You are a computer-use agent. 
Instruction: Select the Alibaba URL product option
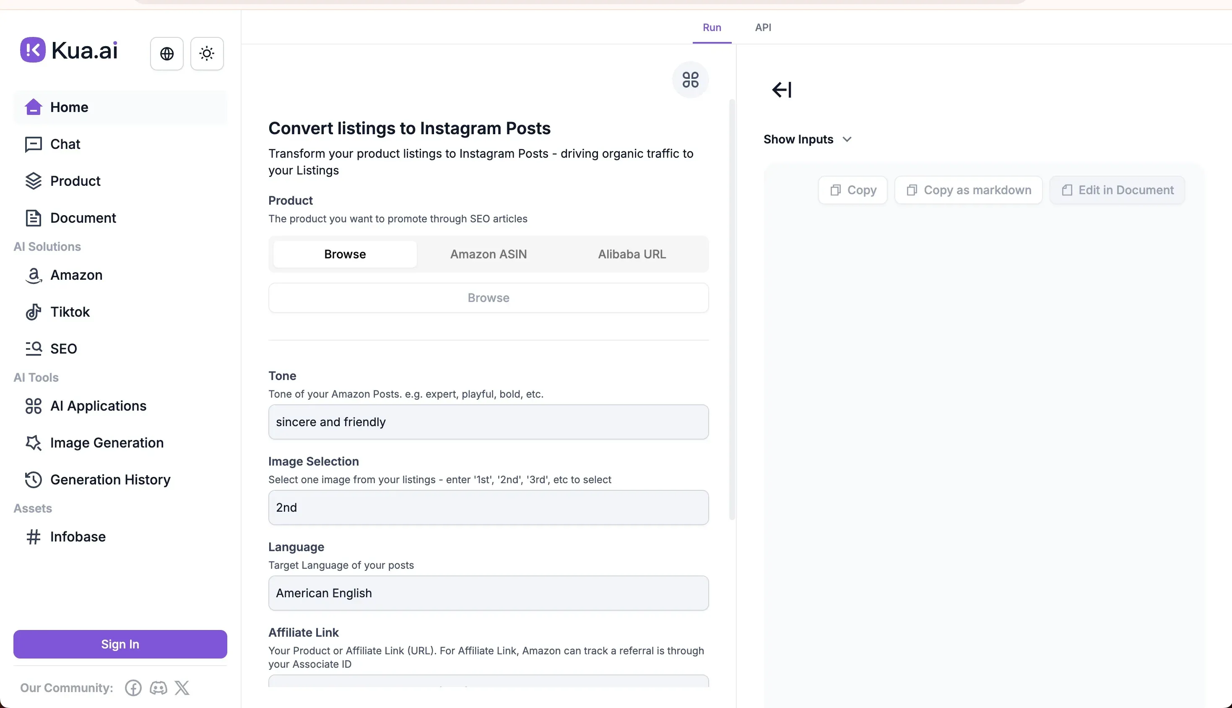(x=632, y=254)
